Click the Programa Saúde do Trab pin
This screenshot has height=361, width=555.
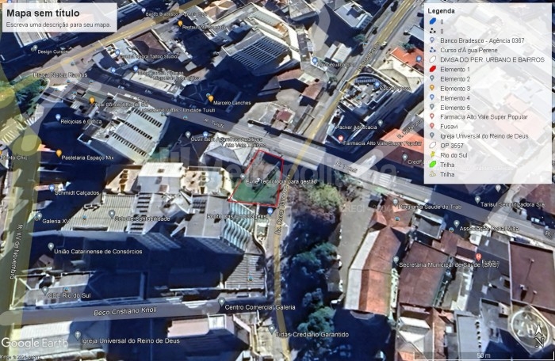[395, 202]
